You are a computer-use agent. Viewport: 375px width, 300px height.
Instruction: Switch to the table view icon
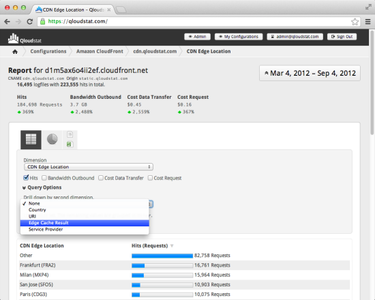click(31, 140)
